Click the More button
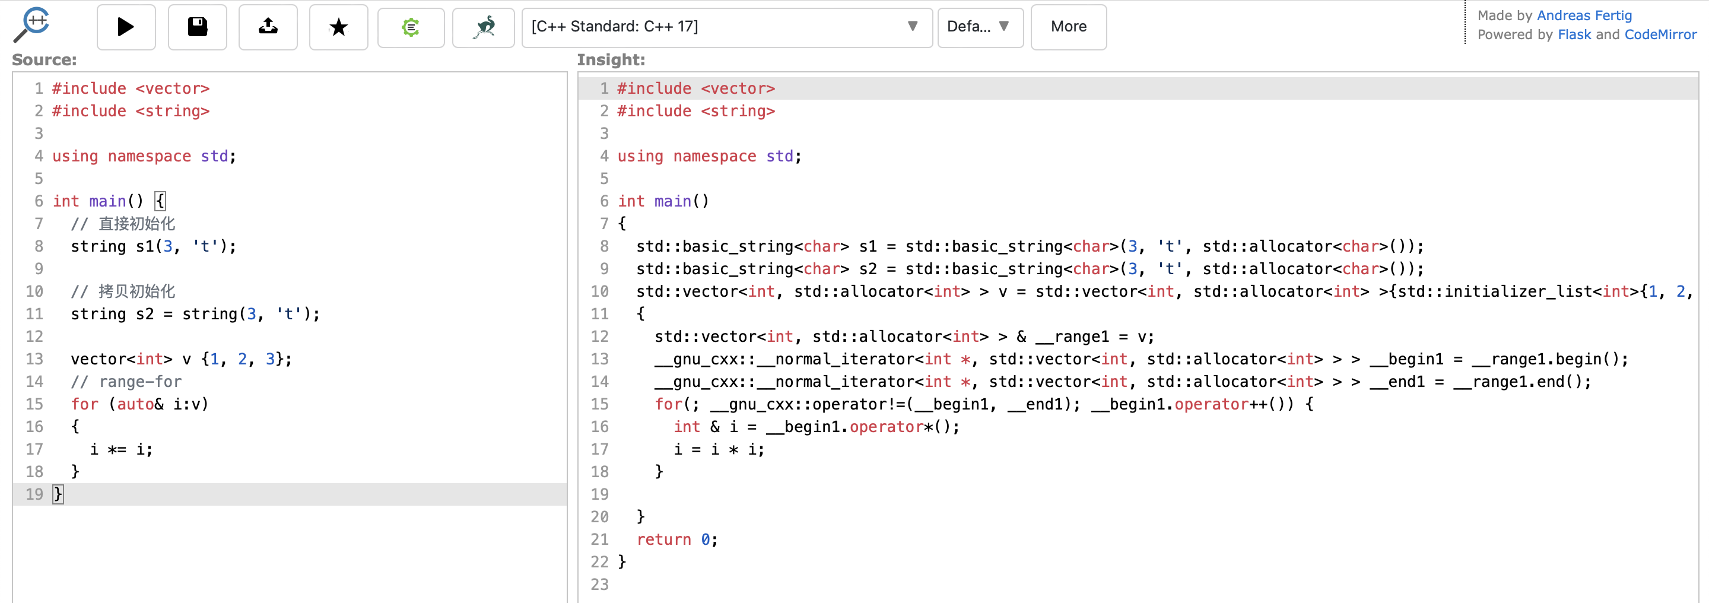The image size is (1709, 603). coord(1068,27)
